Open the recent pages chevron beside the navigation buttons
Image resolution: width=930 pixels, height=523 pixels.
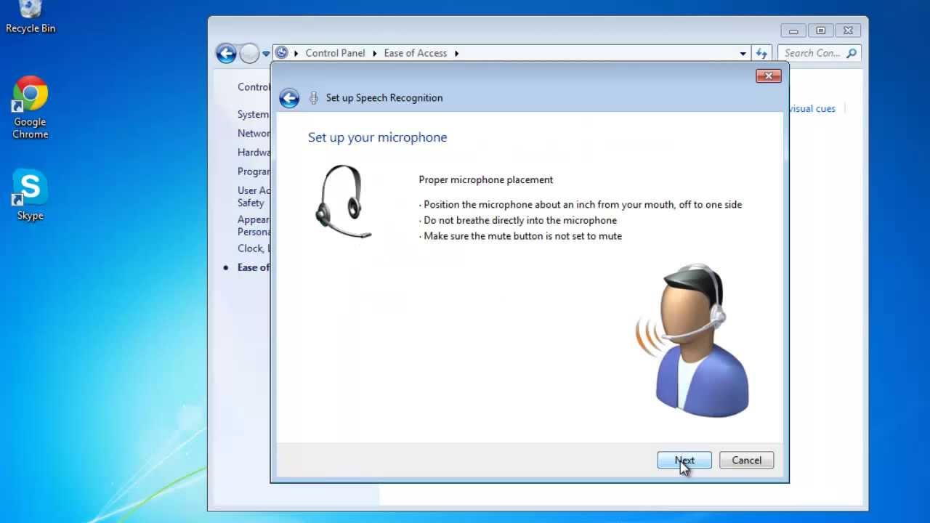click(x=266, y=53)
